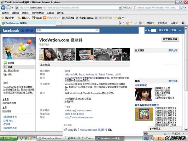Open the anime girl game ad image
The image size is (188, 141).
(143, 94)
